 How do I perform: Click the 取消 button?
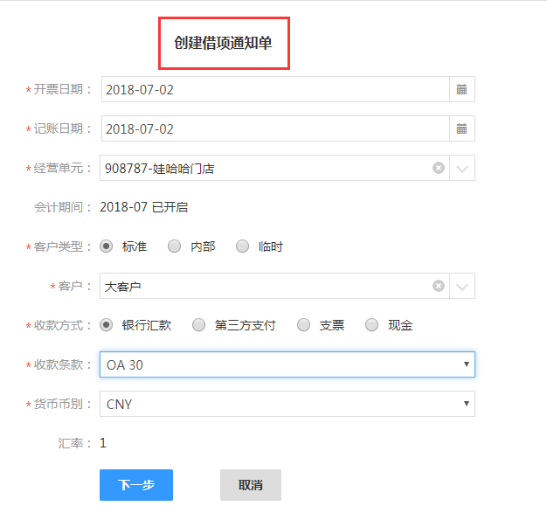[251, 485]
